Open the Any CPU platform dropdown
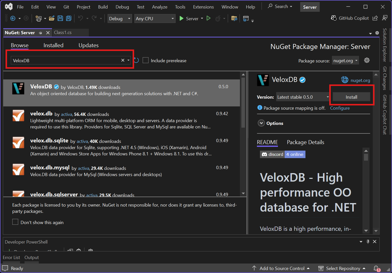The width and height of the screenshot is (392, 273). [155, 18]
